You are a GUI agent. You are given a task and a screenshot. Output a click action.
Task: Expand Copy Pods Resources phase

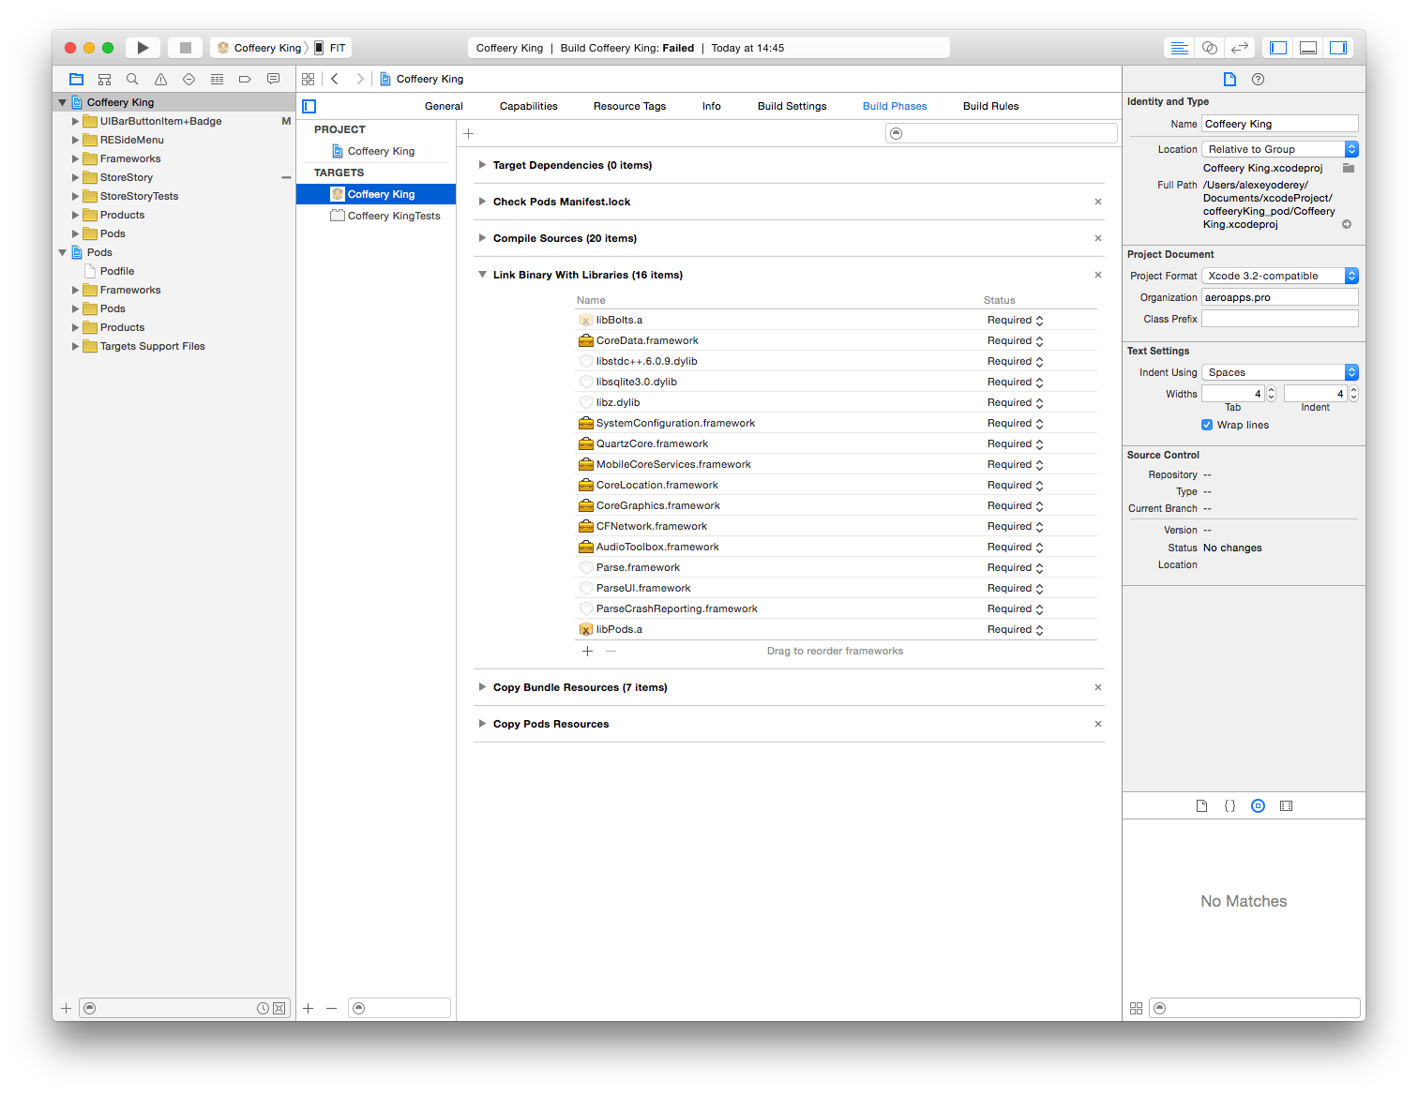pos(482,724)
